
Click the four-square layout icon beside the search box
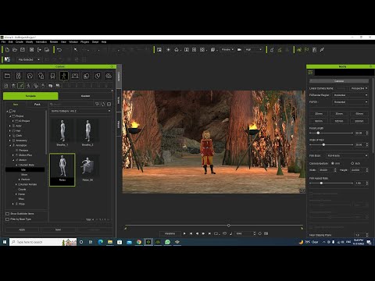109,105
